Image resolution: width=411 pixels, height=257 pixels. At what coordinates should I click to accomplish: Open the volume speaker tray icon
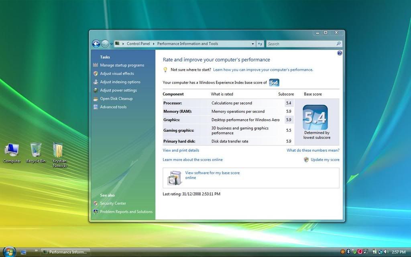click(x=386, y=251)
